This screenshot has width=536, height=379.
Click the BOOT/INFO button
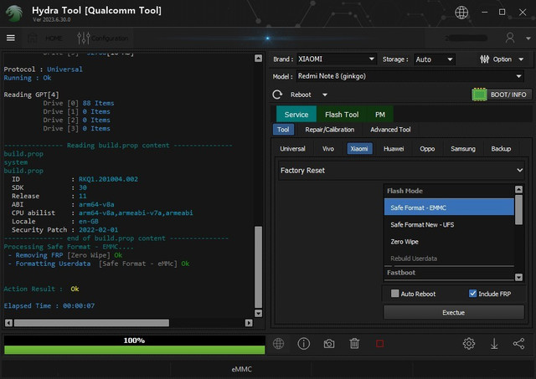tap(502, 95)
